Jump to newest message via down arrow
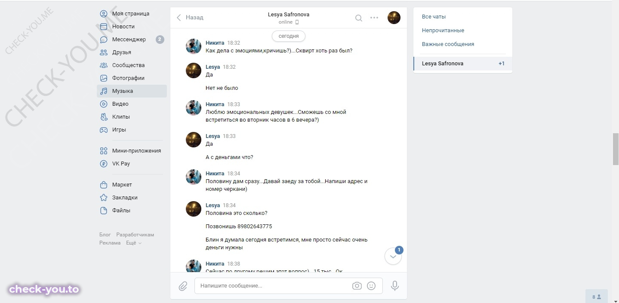This screenshot has height=303, width=619. (x=393, y=257)
